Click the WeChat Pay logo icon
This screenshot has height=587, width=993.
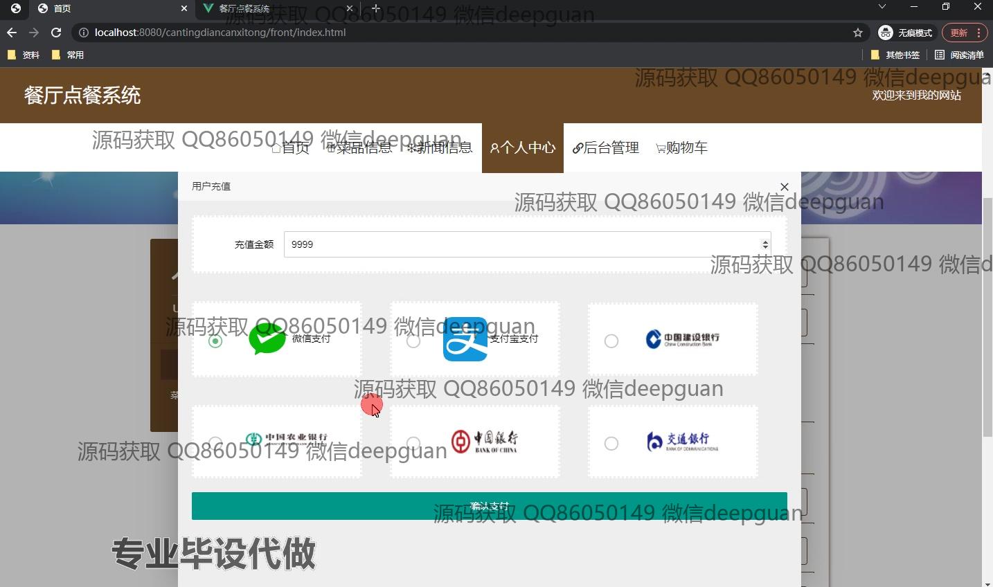(267, 339)
